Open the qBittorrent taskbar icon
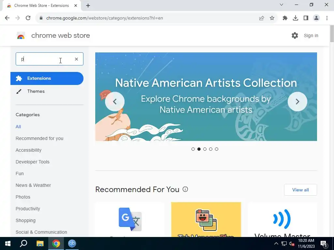The image size is (334, 250). pos(72,243)
